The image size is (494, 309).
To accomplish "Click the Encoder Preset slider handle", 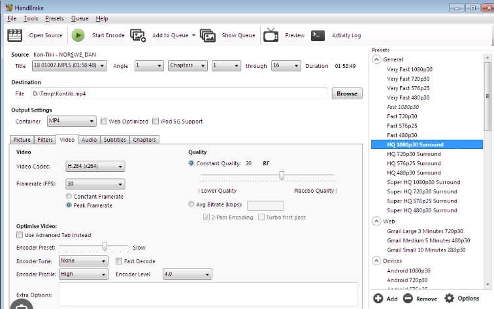I will tap(105, 246).
